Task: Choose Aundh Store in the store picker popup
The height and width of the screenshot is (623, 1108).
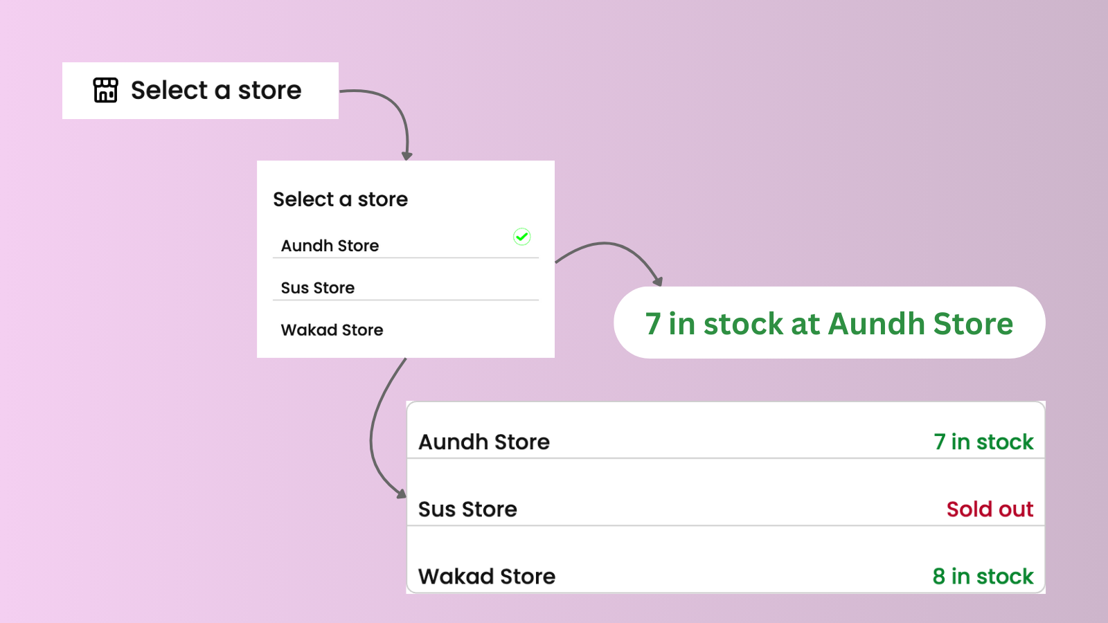Action: [330, 246]
